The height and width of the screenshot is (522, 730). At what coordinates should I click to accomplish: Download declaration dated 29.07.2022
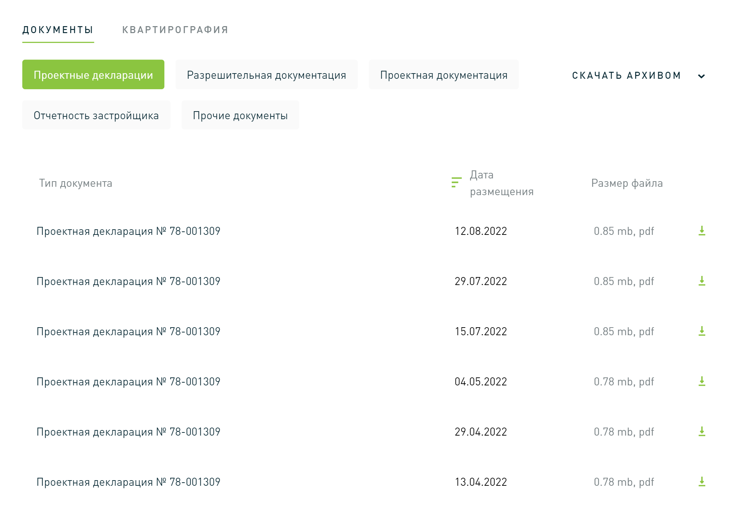(x=702, y=281)
